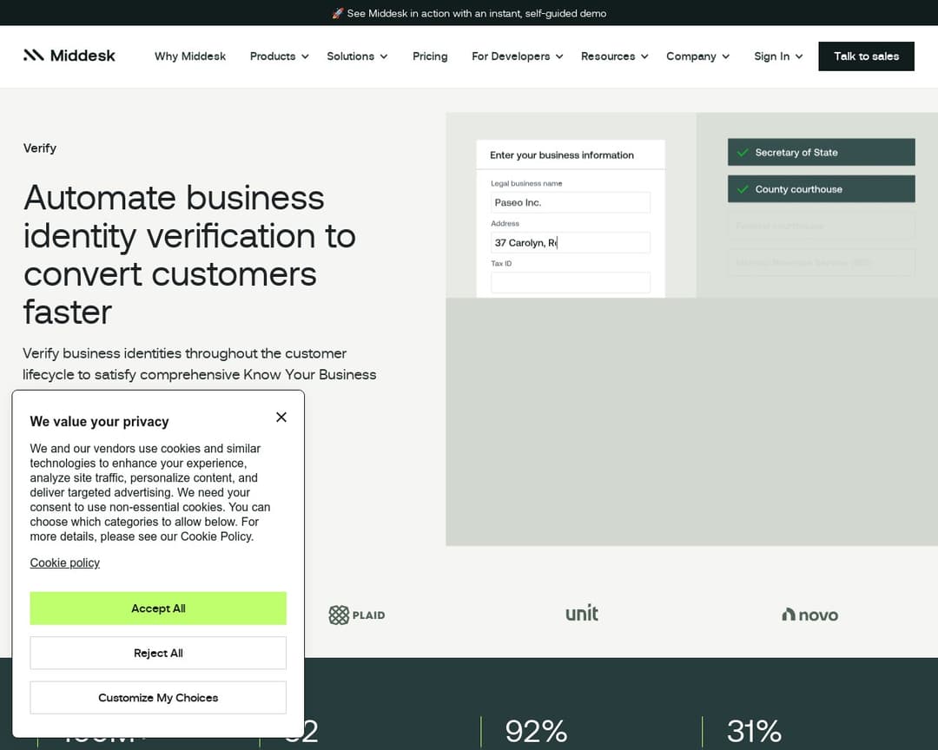
Task: Click the Middesk logo
Action: (x=69, y=56)
